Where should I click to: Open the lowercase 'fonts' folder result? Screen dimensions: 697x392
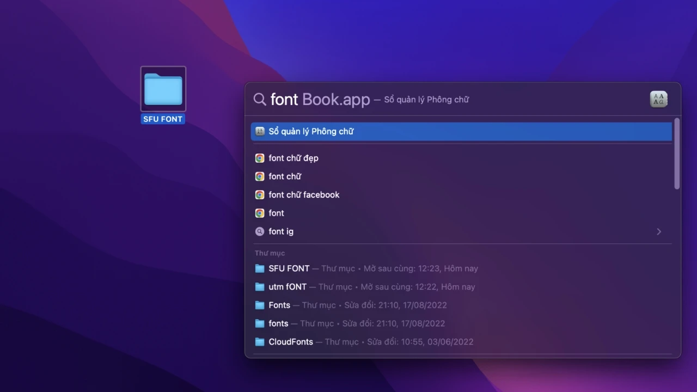point(278,323)
